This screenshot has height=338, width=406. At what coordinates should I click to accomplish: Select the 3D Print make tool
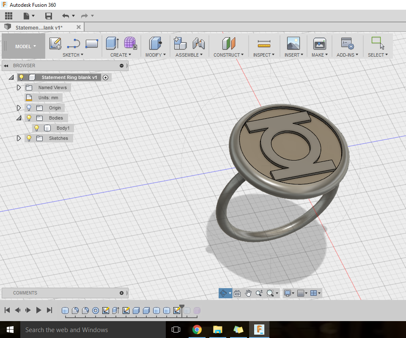pos(320,43)
